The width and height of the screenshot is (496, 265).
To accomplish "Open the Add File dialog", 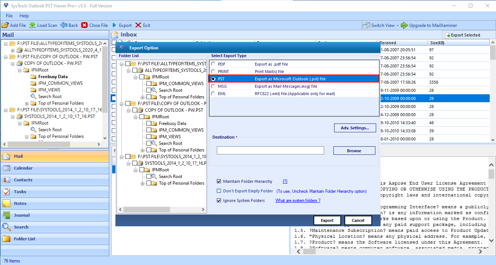I will coord(14,25).
